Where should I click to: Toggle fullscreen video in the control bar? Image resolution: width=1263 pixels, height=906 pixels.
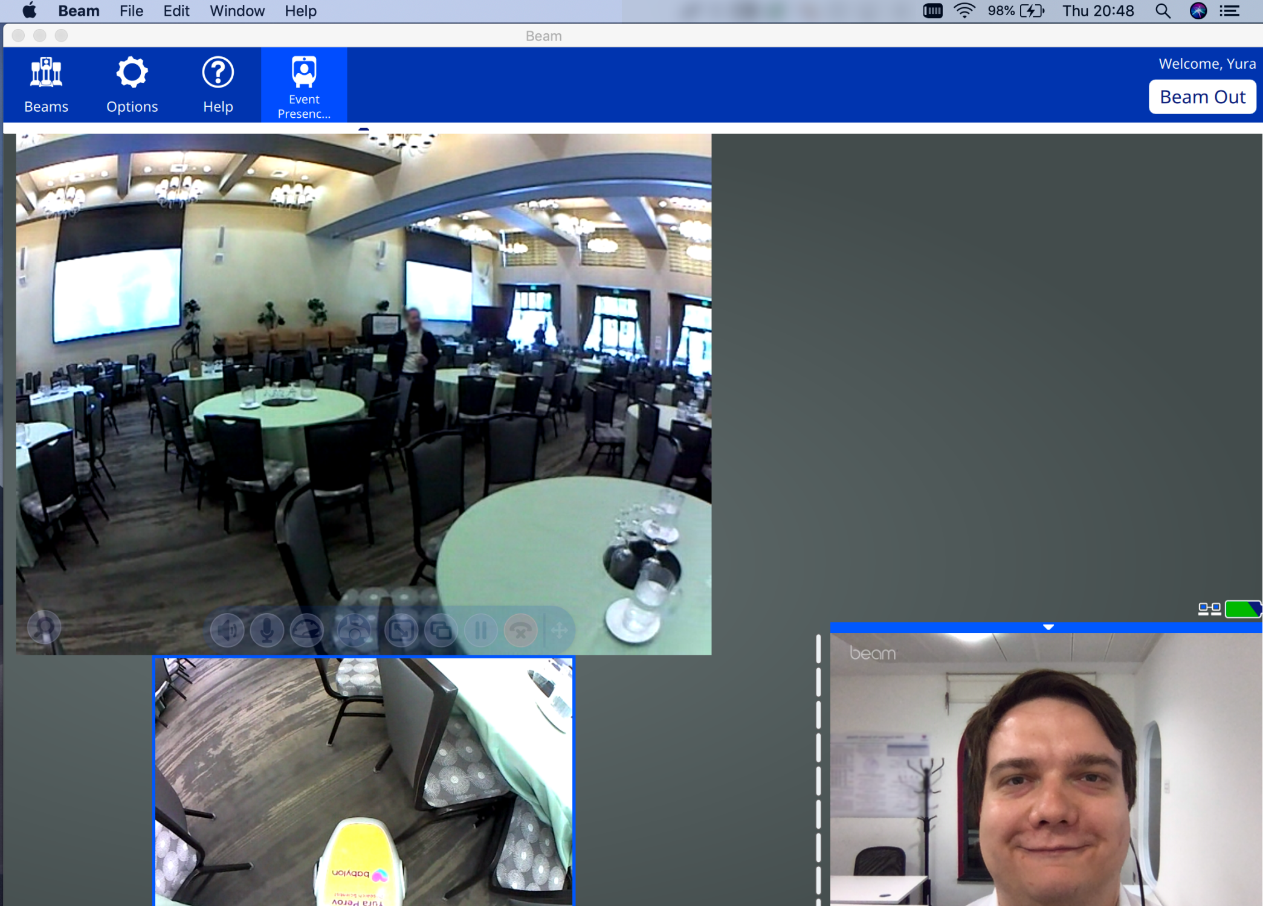coord(401,631)
